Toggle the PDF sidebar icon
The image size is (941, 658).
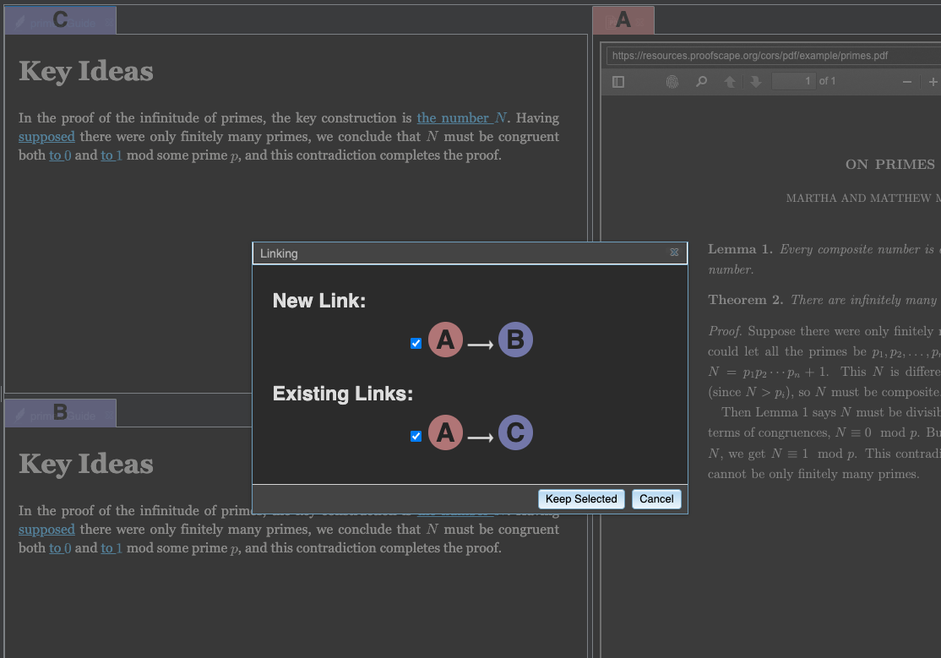point(618,82)
